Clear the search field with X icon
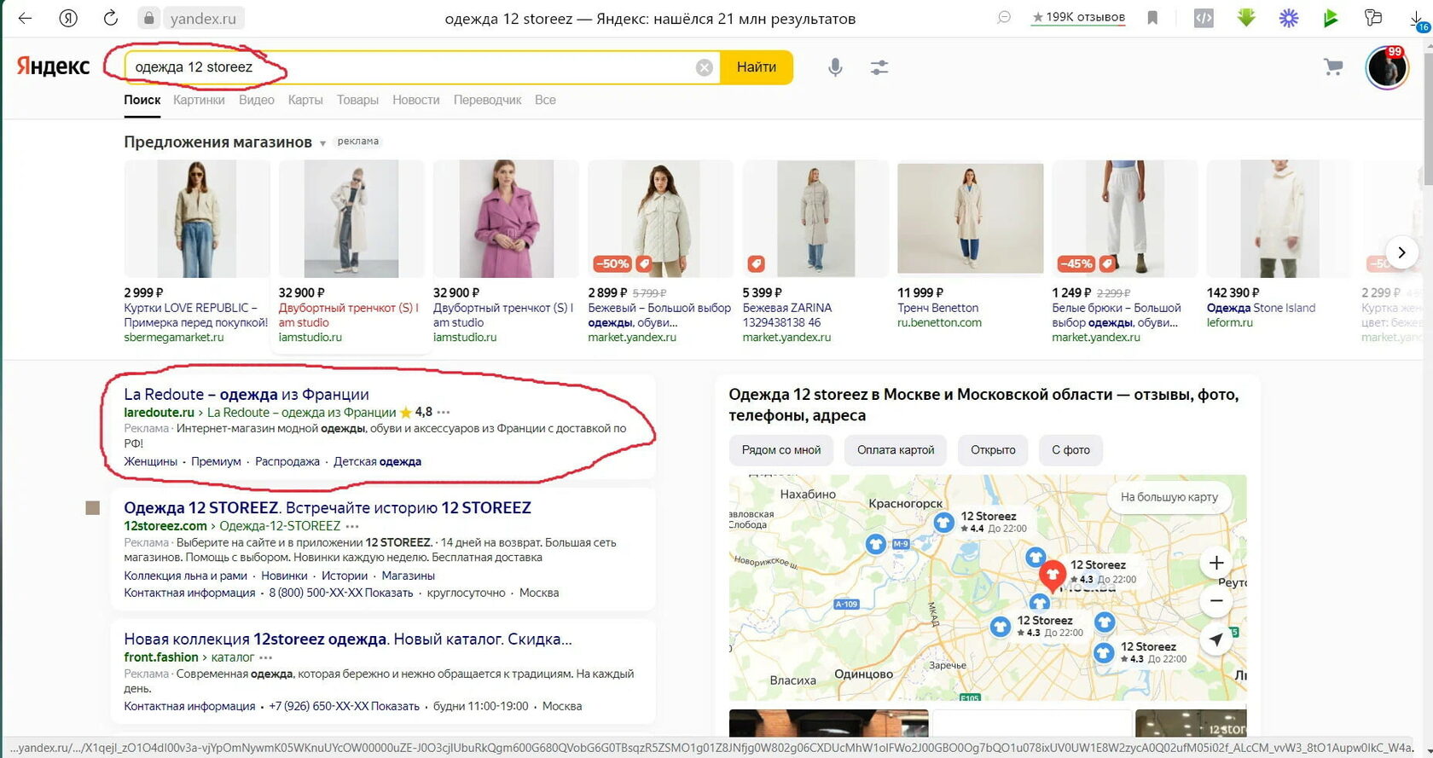The height and width of the screenshot is (758, 1433). click(704, 67)
